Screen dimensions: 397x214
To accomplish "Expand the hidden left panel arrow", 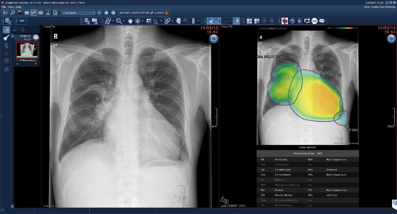I will click(1, 116).
